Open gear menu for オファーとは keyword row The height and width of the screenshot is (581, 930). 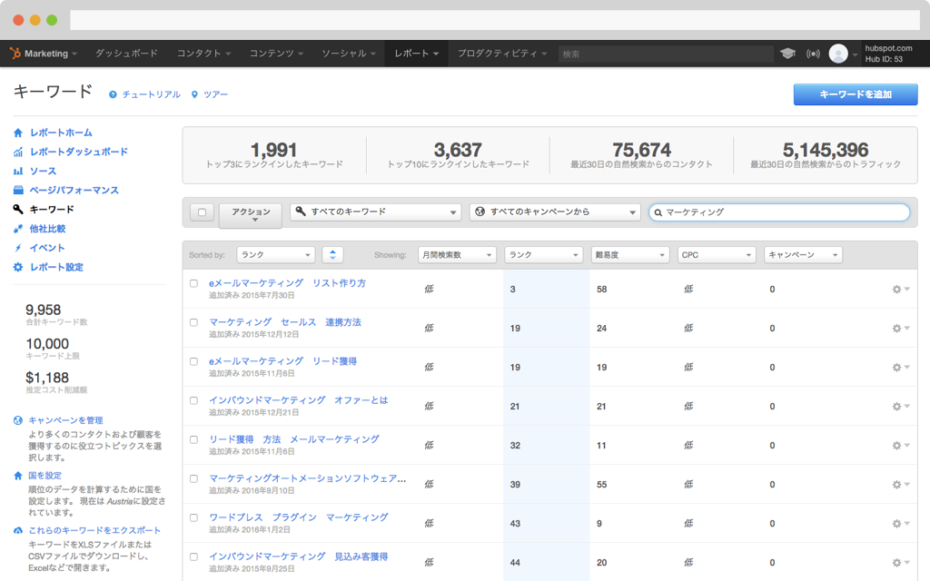tap(900, 407)
